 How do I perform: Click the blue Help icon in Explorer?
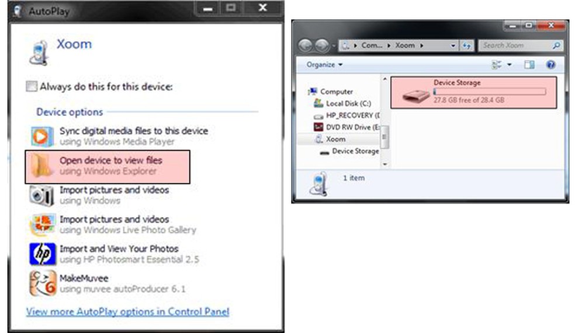550,65
